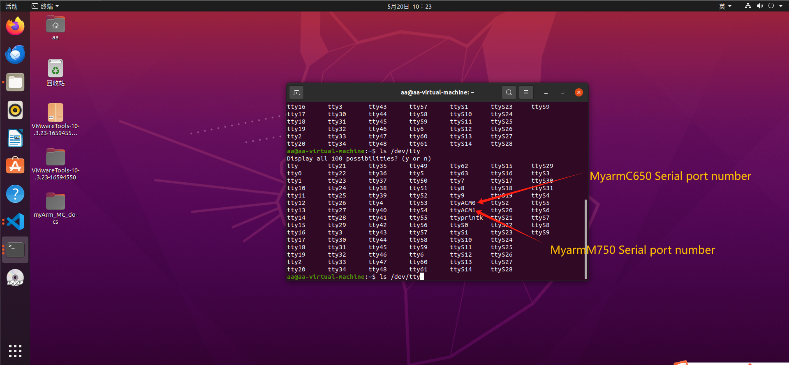Select the VMwareTools archive file on desktop
Screen dimensions: 789x365
pyautogui.click(x=55, y=119)
